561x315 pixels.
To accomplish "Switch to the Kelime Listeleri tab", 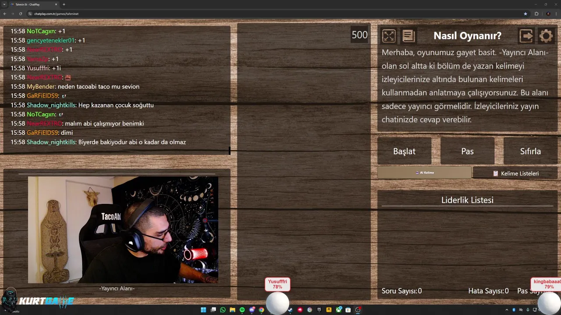I will point(516,173).
